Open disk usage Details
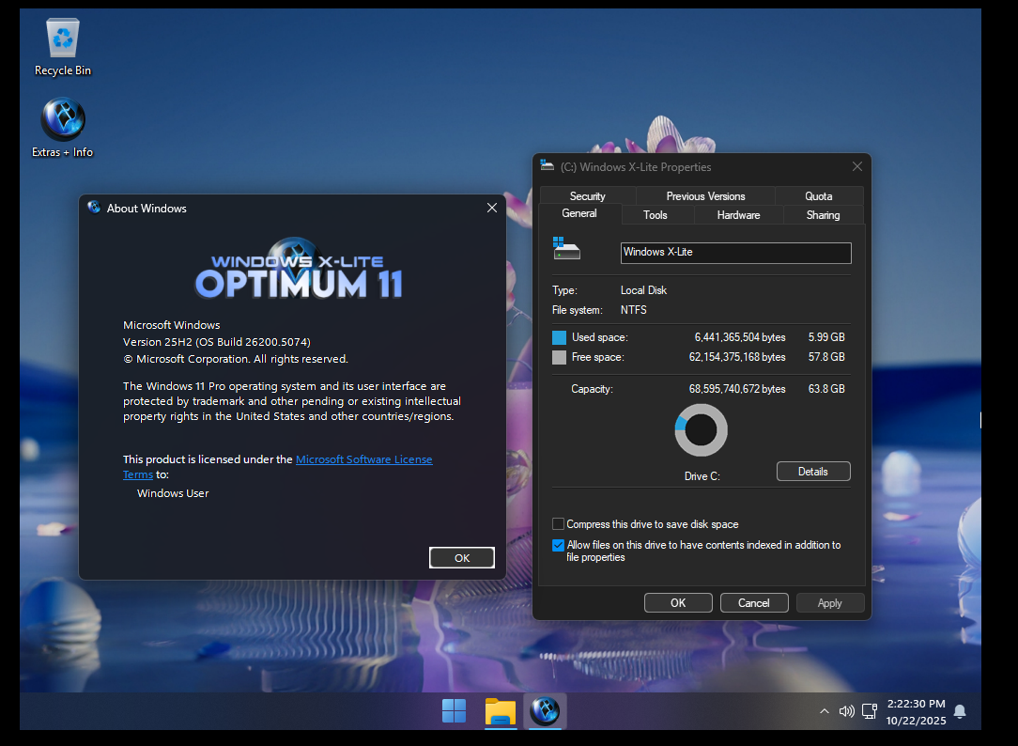Viewport: 1018px width, 746px height. 813,472
